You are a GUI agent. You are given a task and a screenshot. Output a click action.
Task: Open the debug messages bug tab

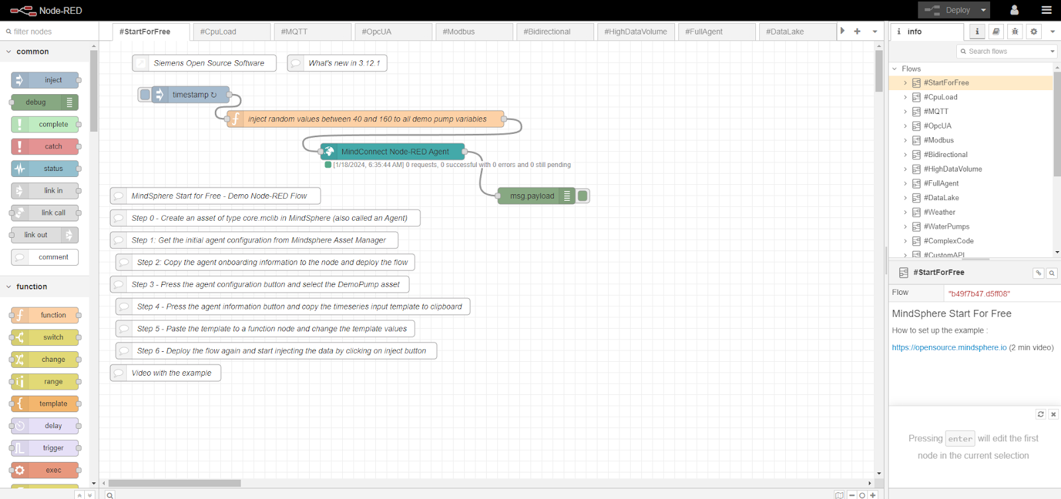(1015, 31)
